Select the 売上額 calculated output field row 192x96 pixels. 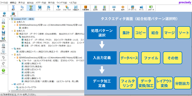pos(50,81)
